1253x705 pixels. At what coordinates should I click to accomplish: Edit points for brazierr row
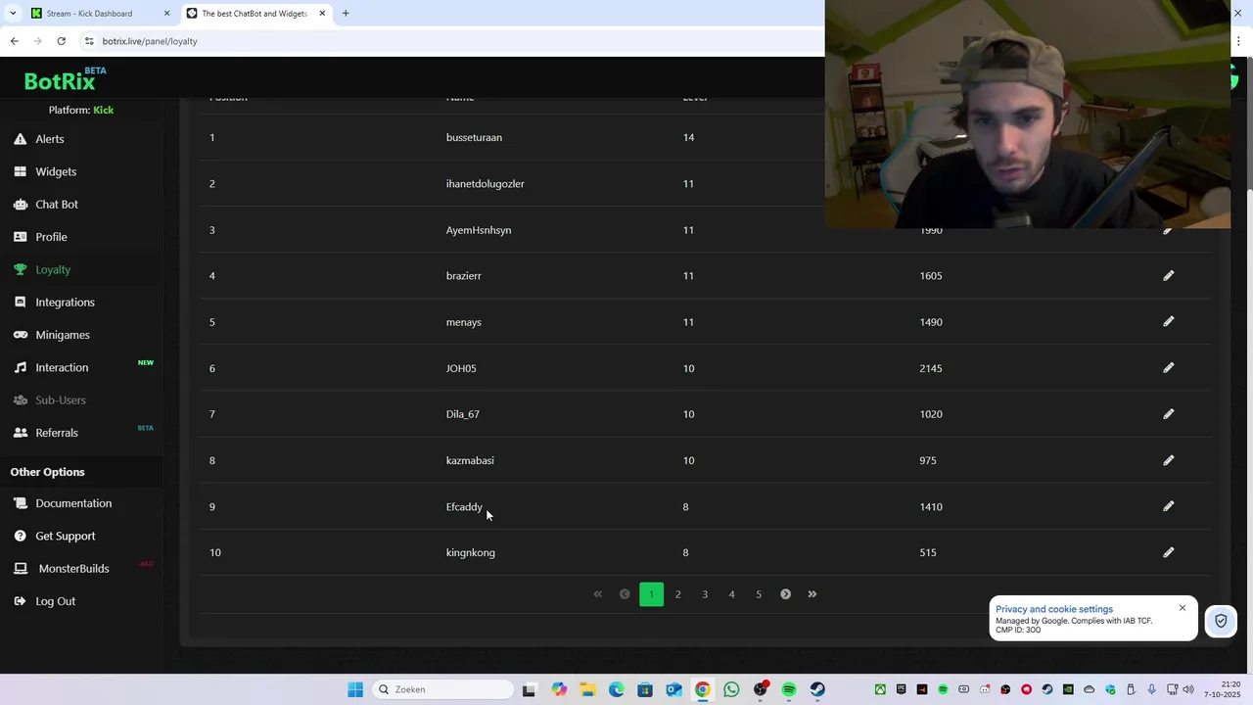coord(1168,276)
